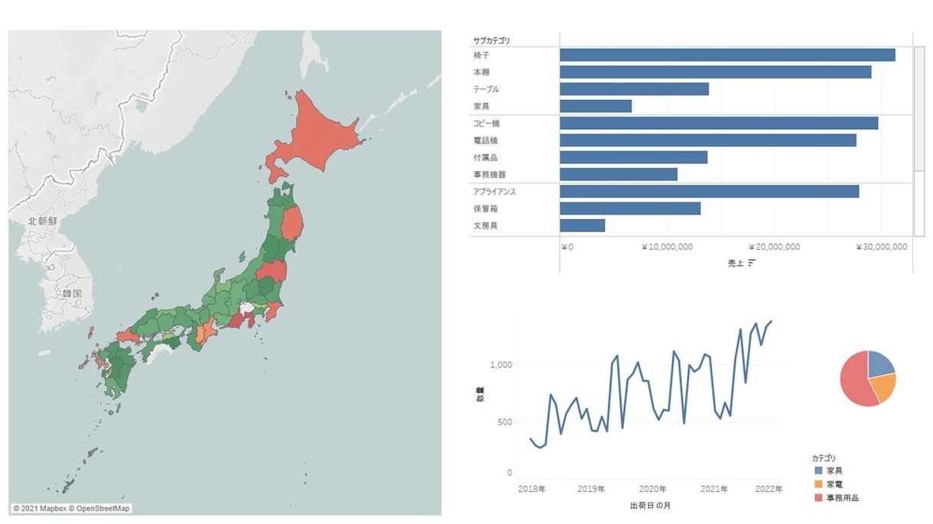
Task: Click the 2020年 axis label
Action: pyautogui.click(x=653, y=489)
